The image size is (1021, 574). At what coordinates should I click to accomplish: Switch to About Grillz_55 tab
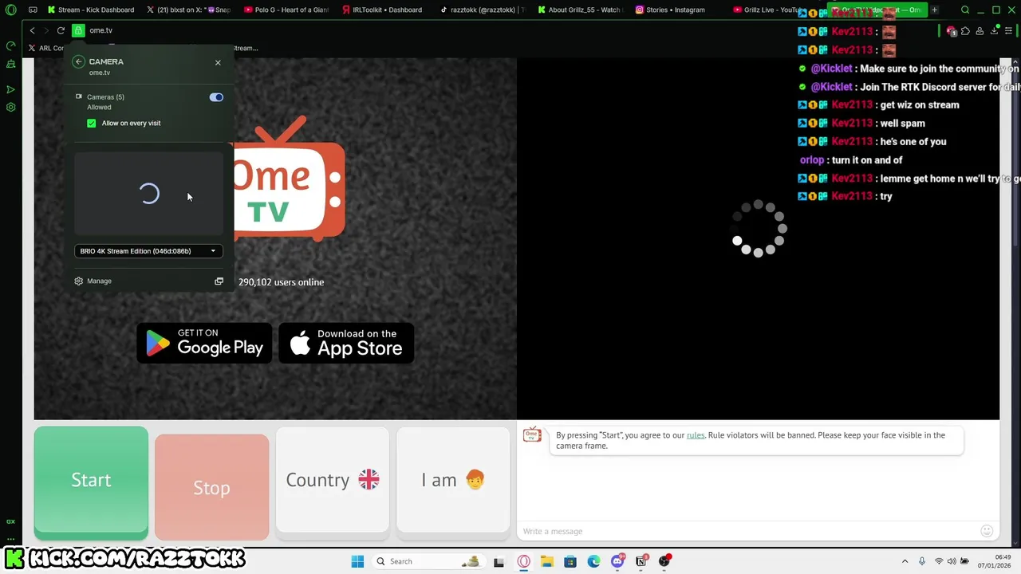point(580,10)
